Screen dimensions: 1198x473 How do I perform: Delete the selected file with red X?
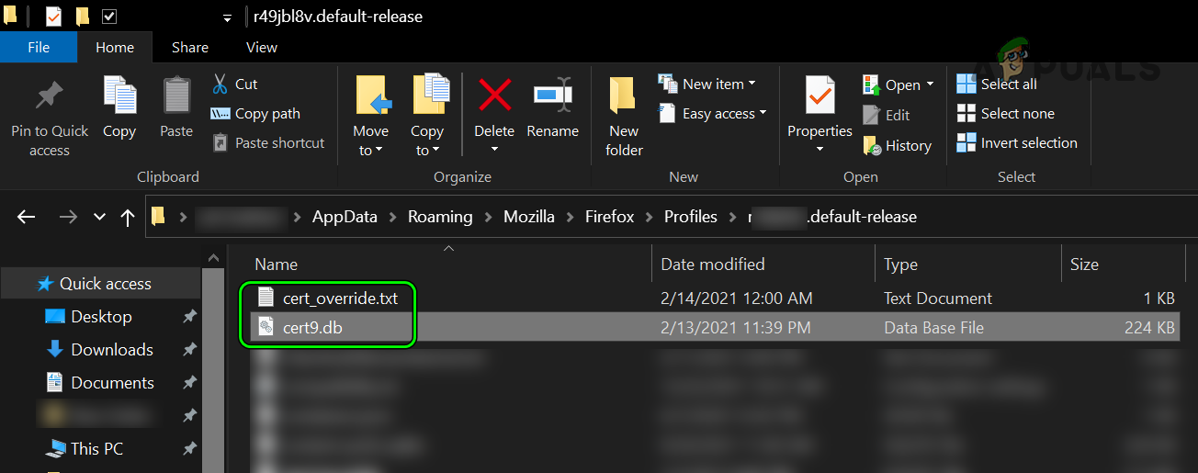(494, 95)
